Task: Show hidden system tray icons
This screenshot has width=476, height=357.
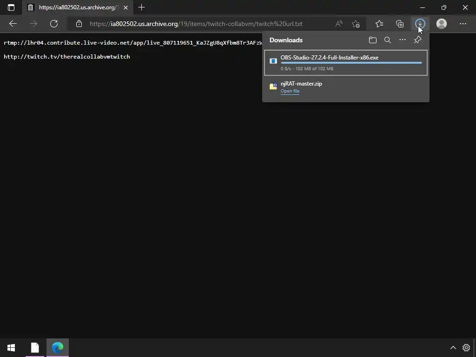Action: point(453,348)
